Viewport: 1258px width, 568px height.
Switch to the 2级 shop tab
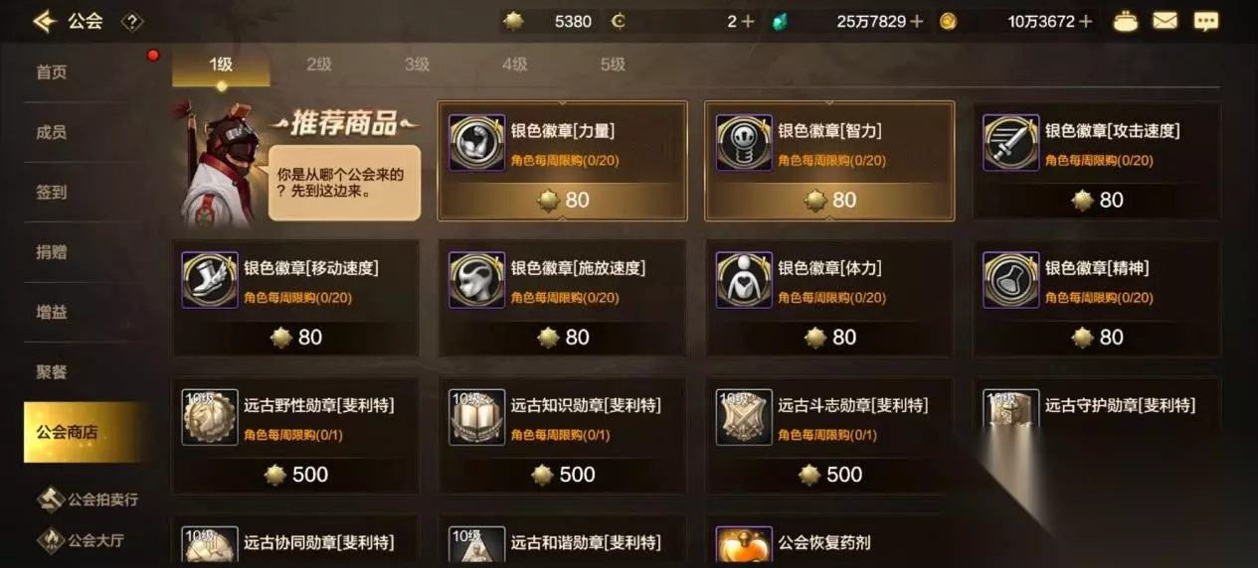pos(318,65)
